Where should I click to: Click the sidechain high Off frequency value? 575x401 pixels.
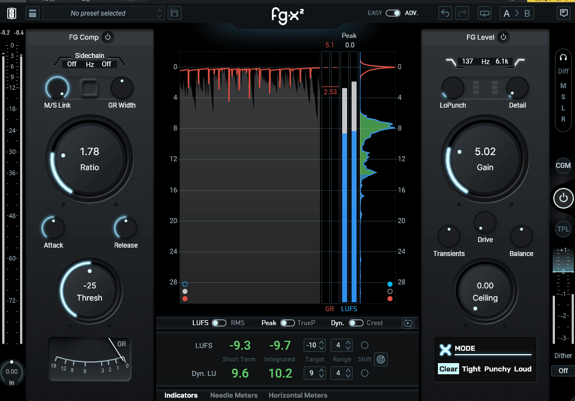tap(106, 64)
